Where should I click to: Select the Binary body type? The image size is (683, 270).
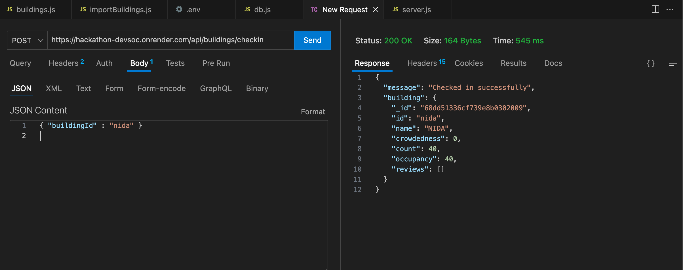(257, 88)
